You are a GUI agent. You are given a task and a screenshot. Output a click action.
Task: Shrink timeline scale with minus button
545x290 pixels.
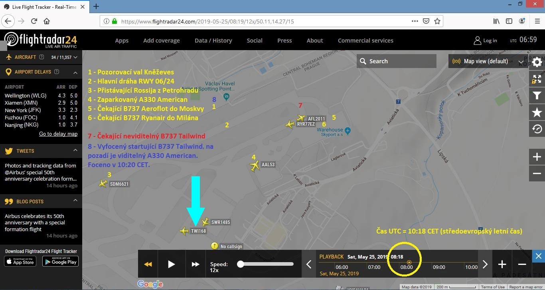tap(522, 264)
